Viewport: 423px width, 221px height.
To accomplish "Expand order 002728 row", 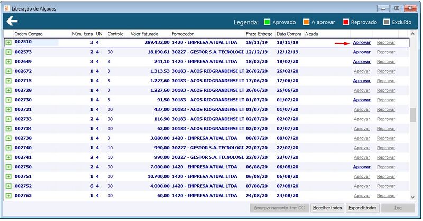I will pyautogui.click(x=8, y=90).
